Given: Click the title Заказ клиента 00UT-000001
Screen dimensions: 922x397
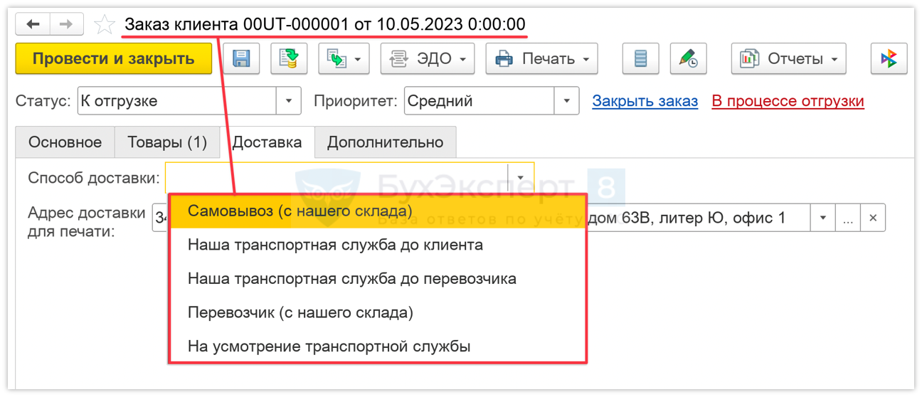Looking at the screenshot, I should tap(325, 24).
